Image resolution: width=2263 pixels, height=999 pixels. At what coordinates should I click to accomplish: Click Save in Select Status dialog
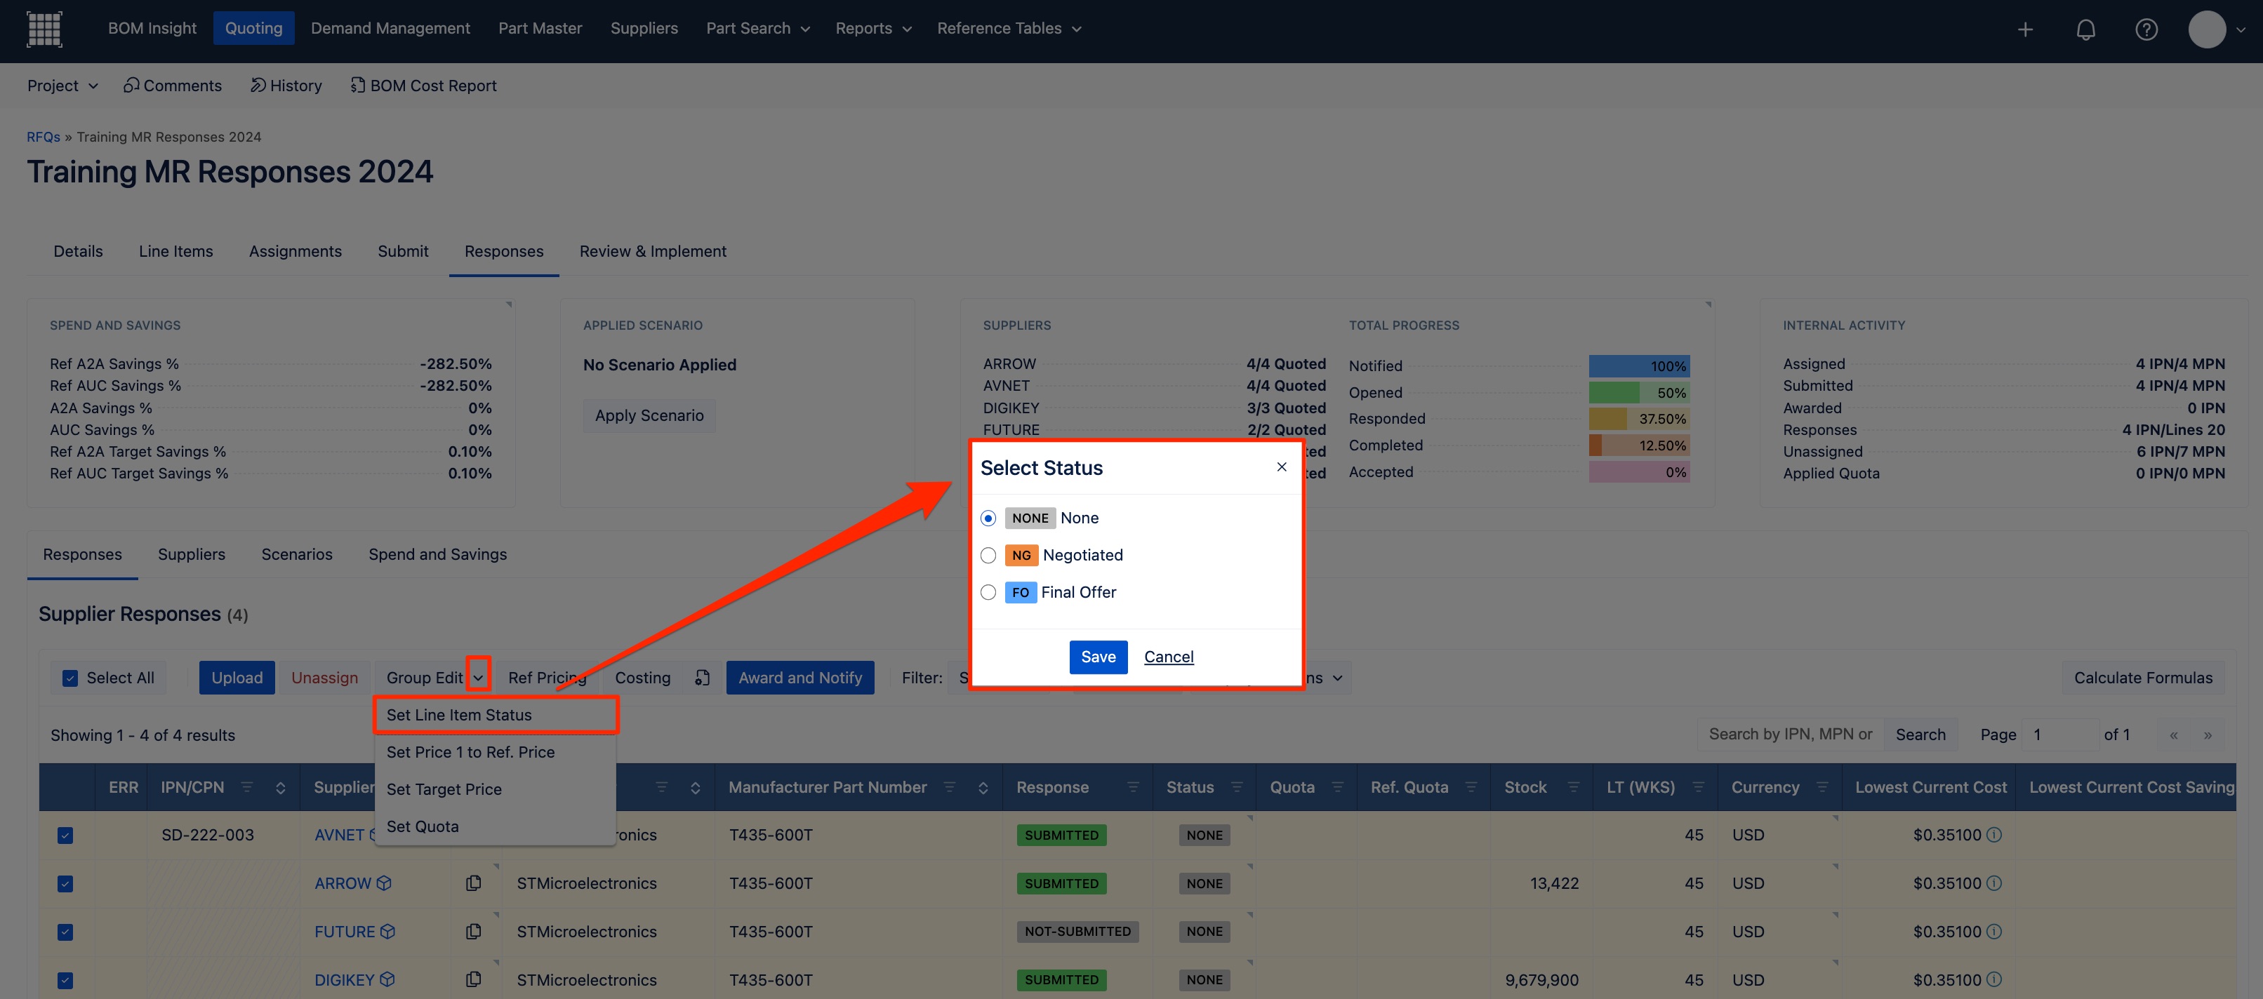[x=1098, y=657]
